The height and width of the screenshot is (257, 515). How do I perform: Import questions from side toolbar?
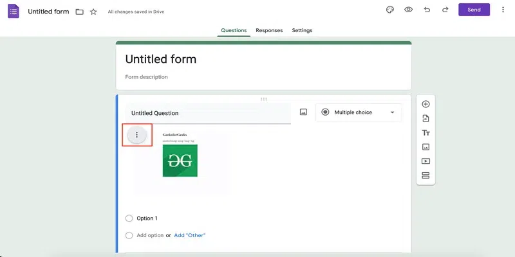click(426, 118)
